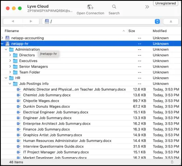Go to parent folder with up arrow

coord(171,21)
